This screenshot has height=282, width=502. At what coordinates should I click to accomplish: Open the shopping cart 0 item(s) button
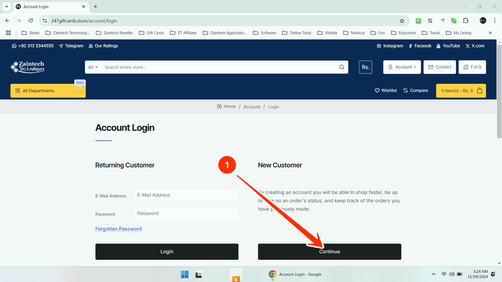click(461, 91)
